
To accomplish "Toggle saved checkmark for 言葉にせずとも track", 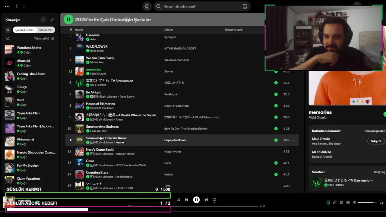I will 276,83.
